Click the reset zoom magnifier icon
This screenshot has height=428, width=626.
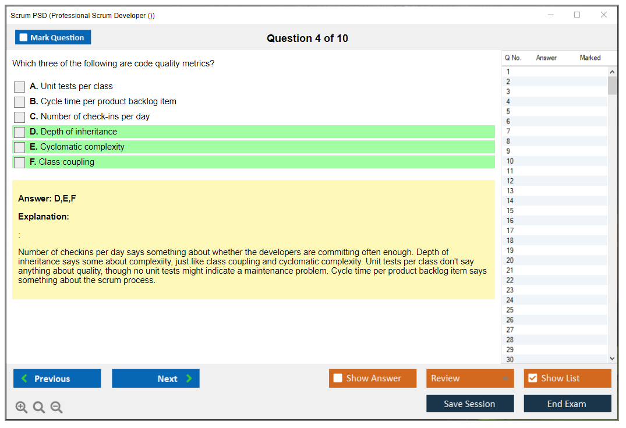tap(39, 408)
